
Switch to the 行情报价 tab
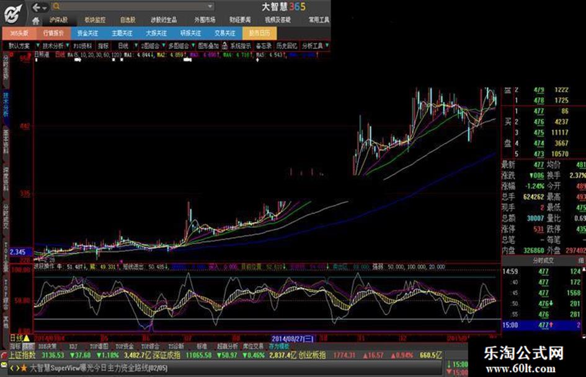click(53, 33)
